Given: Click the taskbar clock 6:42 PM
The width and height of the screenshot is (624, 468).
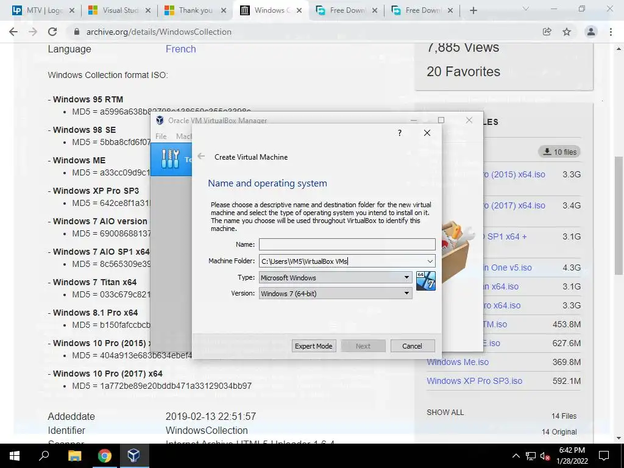Looking at the screenshot, I should click(x=572, y=450).
